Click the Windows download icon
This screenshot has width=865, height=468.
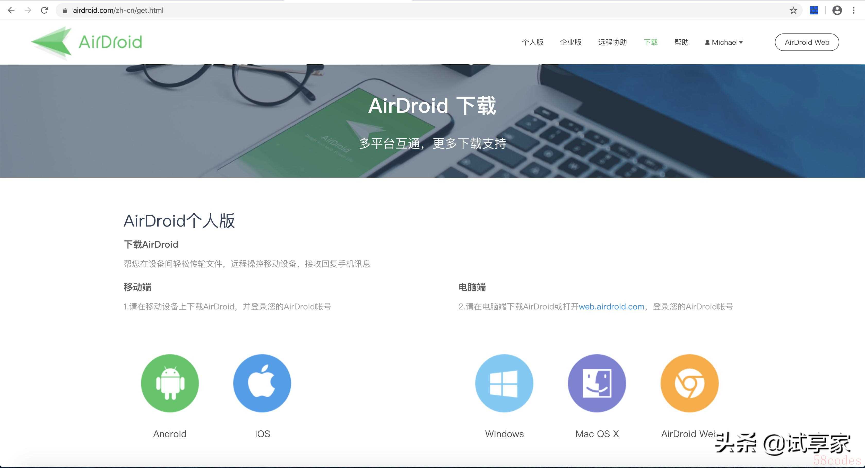click(504, 383)
